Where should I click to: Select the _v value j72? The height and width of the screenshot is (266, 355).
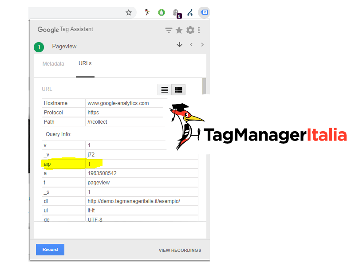[x=91, y=155]
